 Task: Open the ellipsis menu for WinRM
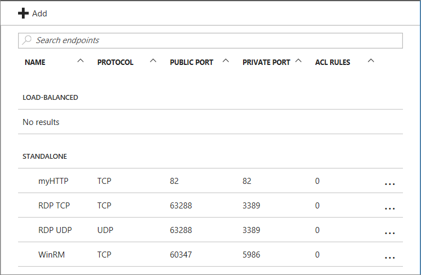click(390, 258)
